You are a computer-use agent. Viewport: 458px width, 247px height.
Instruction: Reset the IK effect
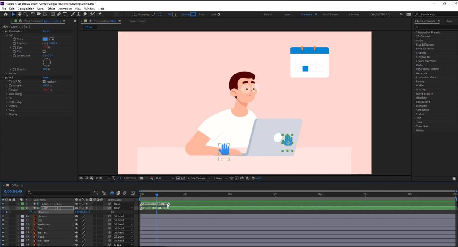pos(46,77)
